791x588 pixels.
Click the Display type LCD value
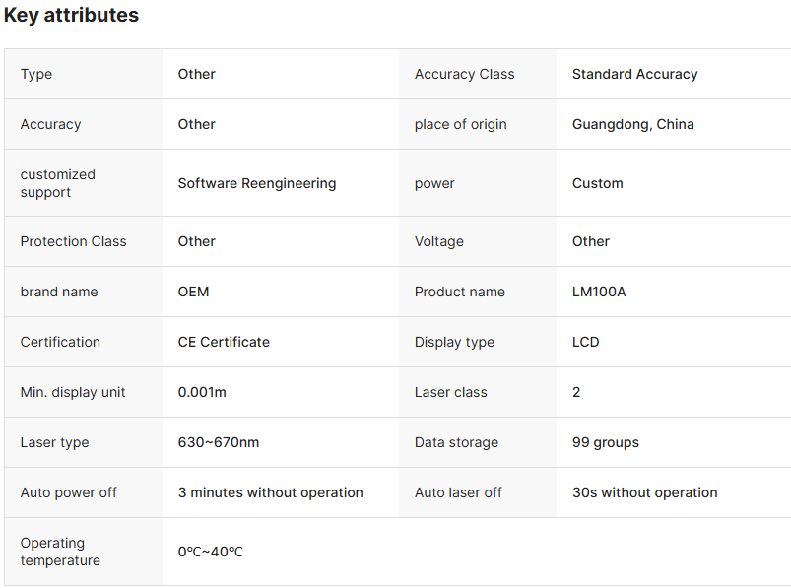pyautogui.click(x=585, y=342)
